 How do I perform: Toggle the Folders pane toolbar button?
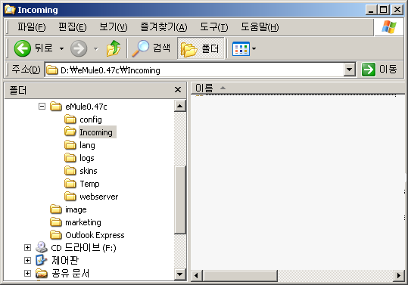[x=201, y=48]
